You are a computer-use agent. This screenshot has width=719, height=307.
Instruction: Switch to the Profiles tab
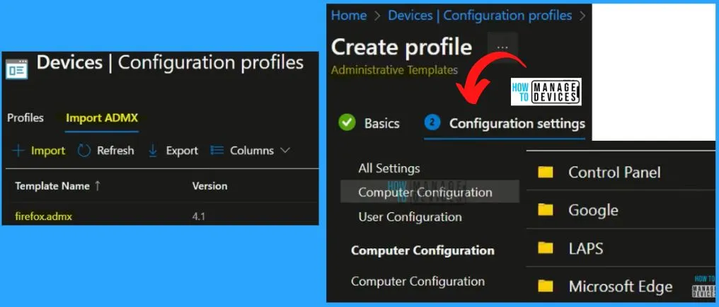pyautogui.click(x=25, y=117)
